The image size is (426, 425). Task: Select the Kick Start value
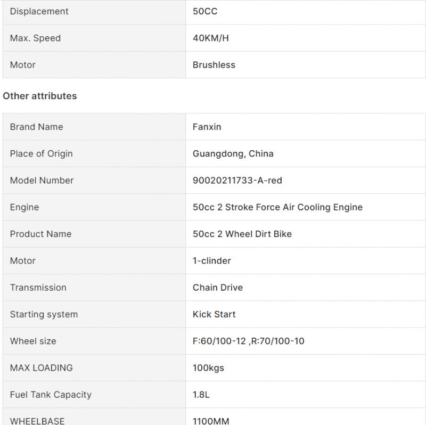tap(214, 314)
